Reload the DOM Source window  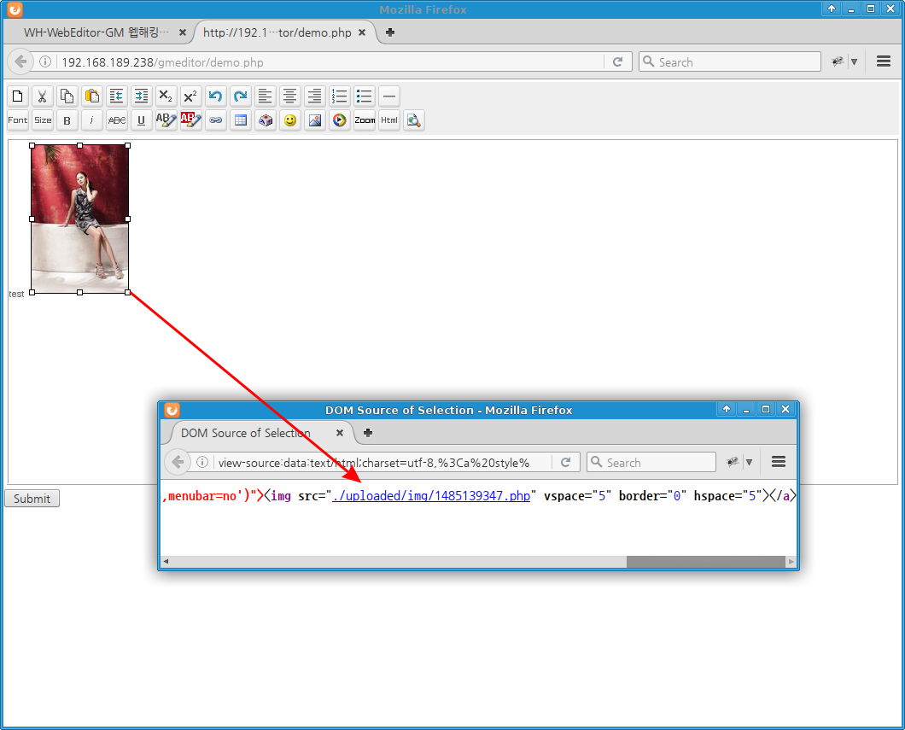[x=565, y=462]
